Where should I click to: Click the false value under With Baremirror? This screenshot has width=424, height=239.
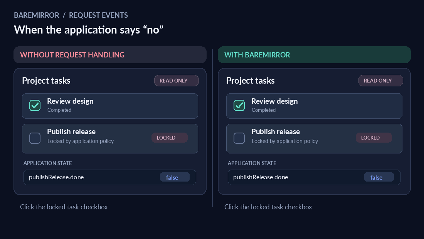(379, 177)
